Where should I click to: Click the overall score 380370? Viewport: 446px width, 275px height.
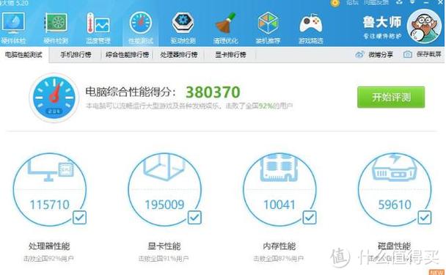(x=213, y=92)
